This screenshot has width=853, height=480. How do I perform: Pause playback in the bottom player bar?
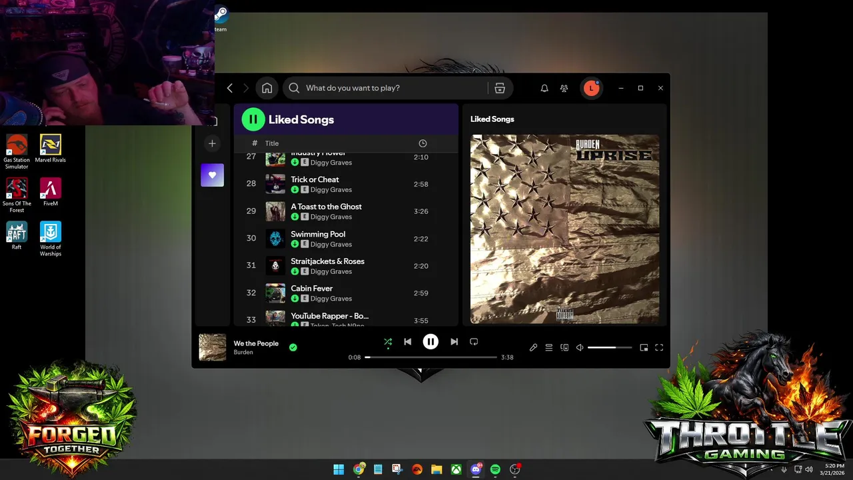[x=430, y=341]
